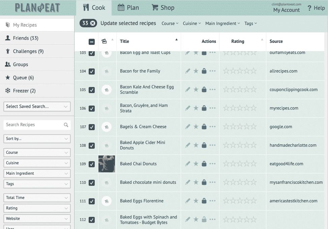This screenshot has width=328, height=229.
Task: Open the Select Saved Search dropdown
Action: pyautogui.click(x=37, y=107)
